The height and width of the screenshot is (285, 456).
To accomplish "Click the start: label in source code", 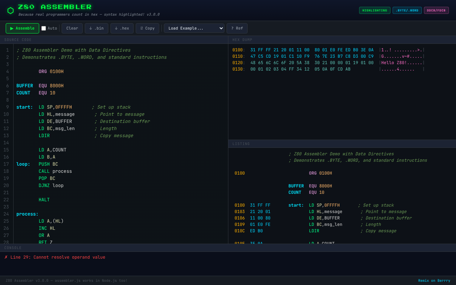I will pyautogui.click(x=25, y=107).
